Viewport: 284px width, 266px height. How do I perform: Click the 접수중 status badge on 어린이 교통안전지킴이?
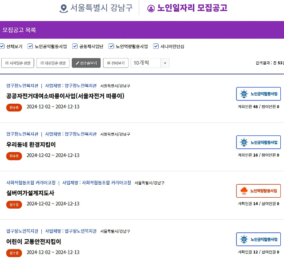pos(14,253)
